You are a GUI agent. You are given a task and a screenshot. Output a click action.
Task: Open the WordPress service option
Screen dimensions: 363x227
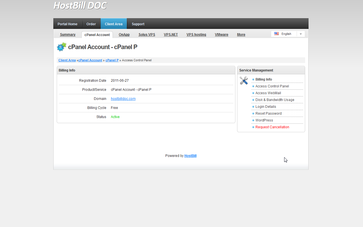tap(264, 120)
